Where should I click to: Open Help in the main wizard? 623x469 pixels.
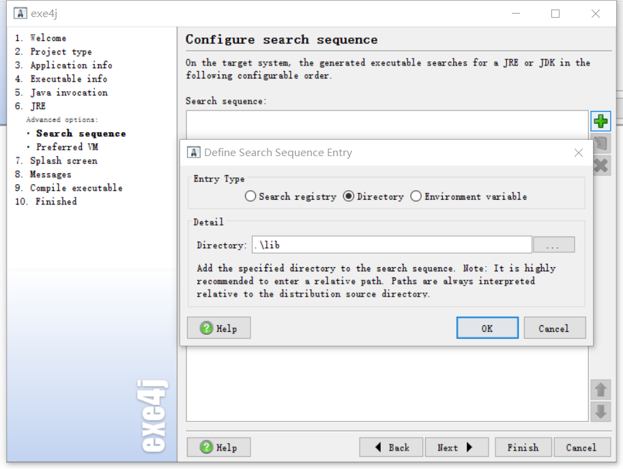[219, 447]
